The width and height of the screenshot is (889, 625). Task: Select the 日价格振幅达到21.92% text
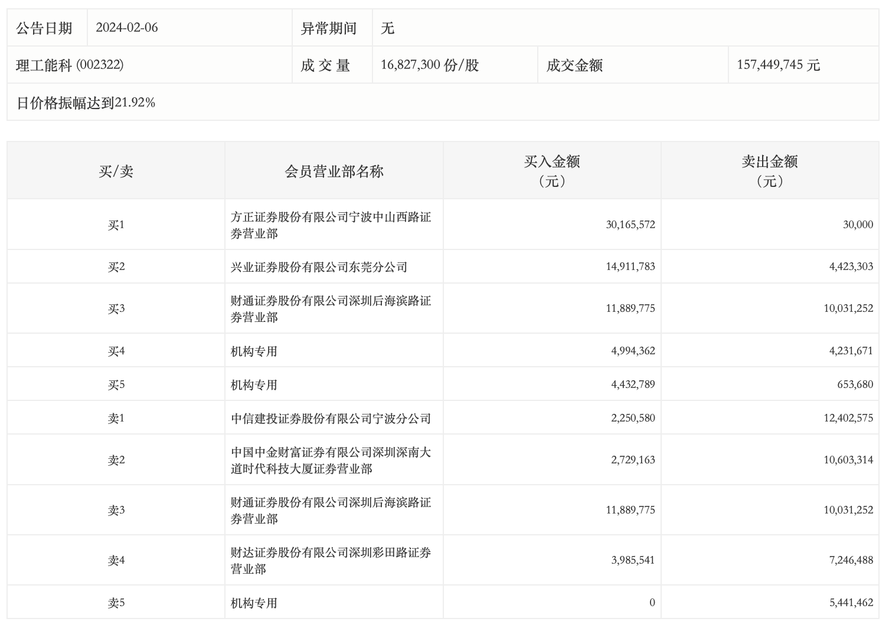(x=86, y=103)
